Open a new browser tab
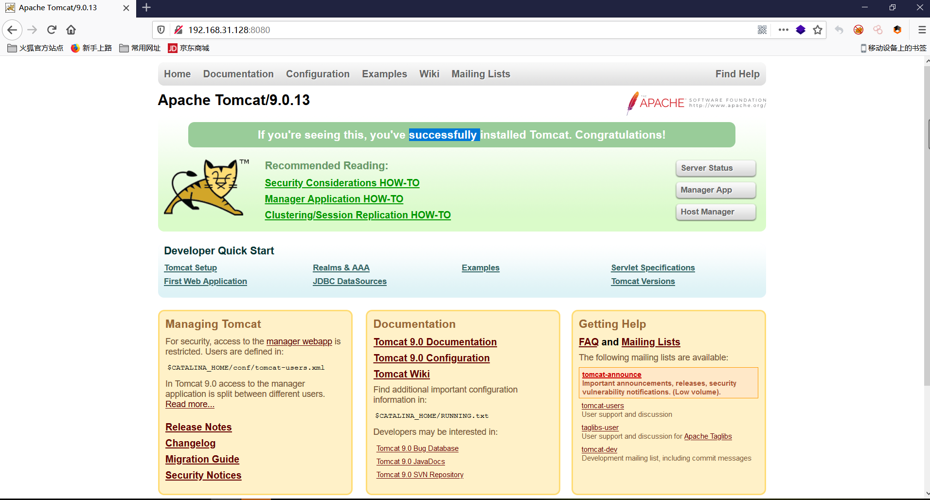Image resolution: width=930 pixels, height=500 pixels. pyautogui.click(x=146, y=8)
